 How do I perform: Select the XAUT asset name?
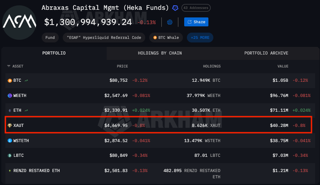point(18,126)
